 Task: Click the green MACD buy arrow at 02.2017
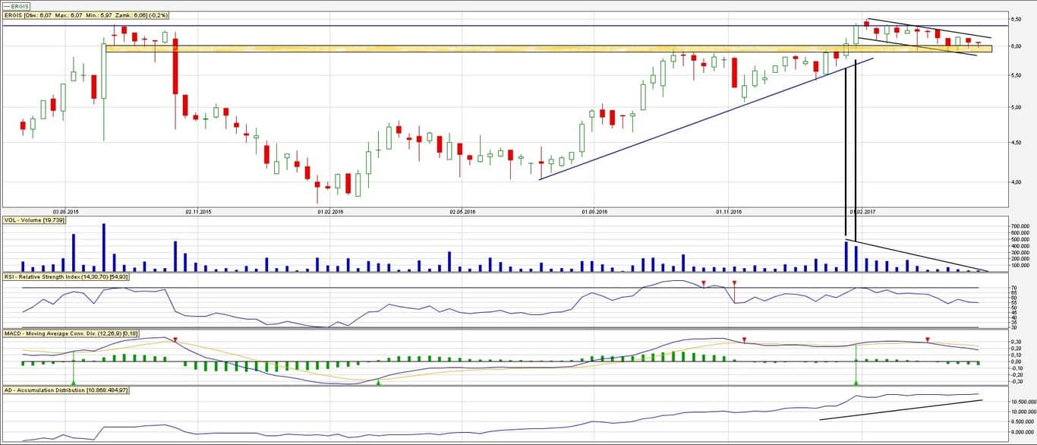[856, 380]
